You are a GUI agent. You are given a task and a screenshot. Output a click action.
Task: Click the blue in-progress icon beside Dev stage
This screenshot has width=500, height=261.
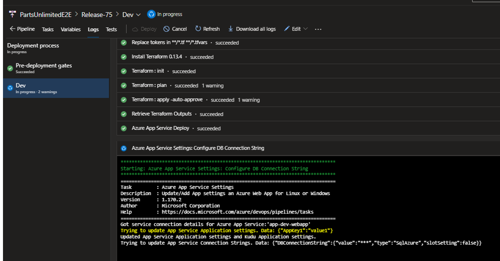10,88
